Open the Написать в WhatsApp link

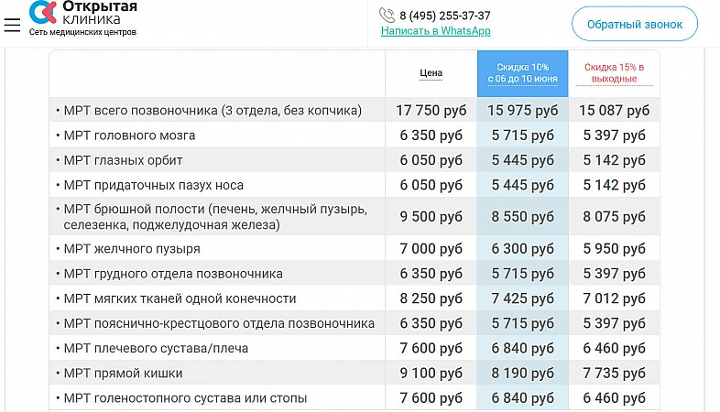435,31
